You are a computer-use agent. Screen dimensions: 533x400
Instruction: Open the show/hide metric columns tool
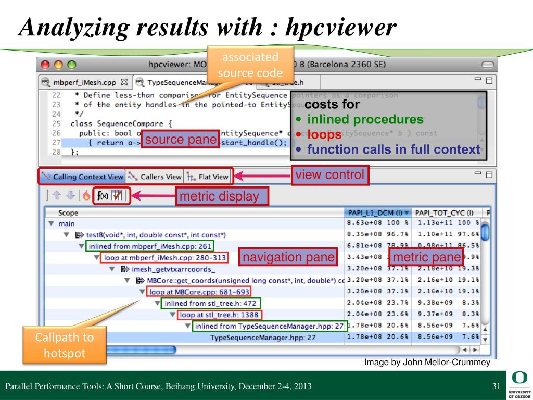tap(117, 195)
